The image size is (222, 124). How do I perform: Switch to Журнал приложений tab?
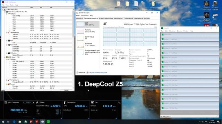[x=106, y=18]
